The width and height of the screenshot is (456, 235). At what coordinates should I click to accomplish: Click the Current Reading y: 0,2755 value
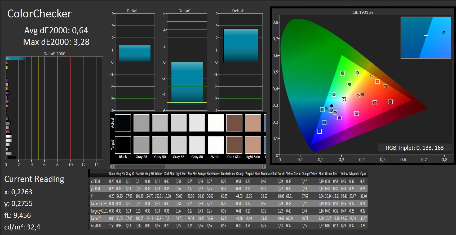18,204
